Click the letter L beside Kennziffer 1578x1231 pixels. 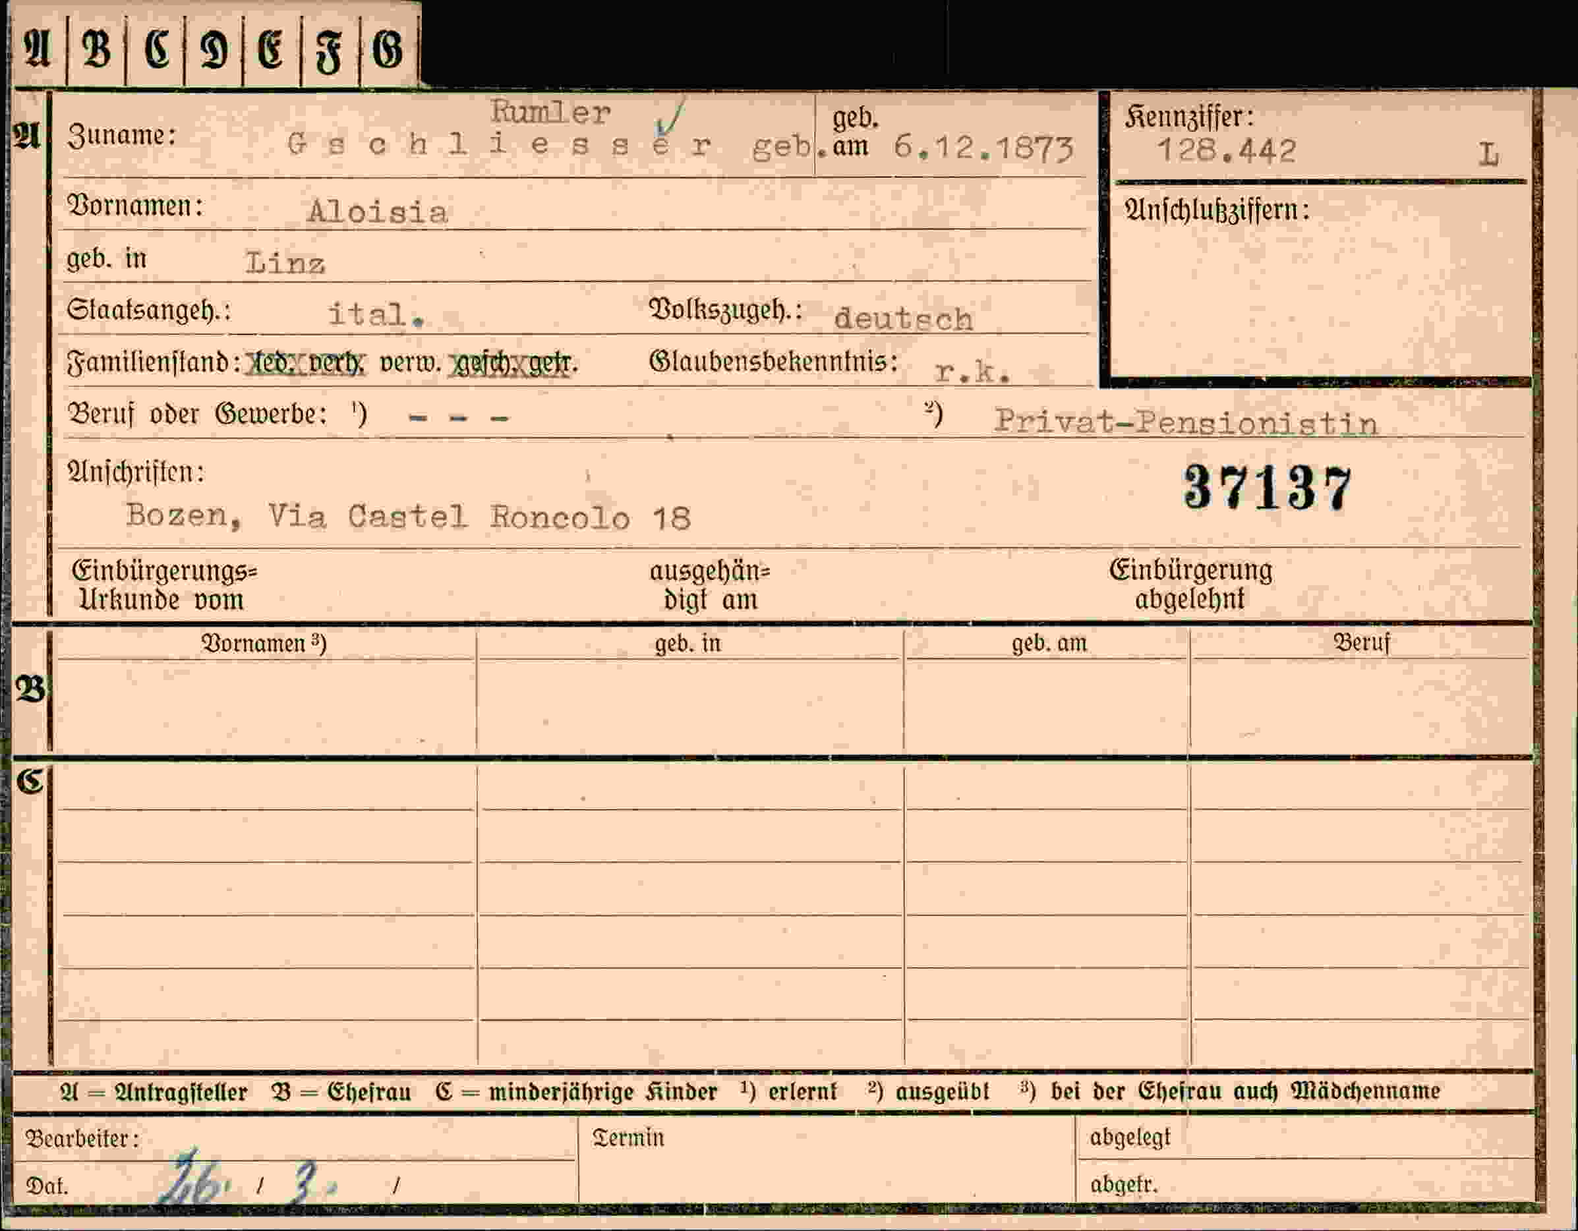click(1488, 155)
